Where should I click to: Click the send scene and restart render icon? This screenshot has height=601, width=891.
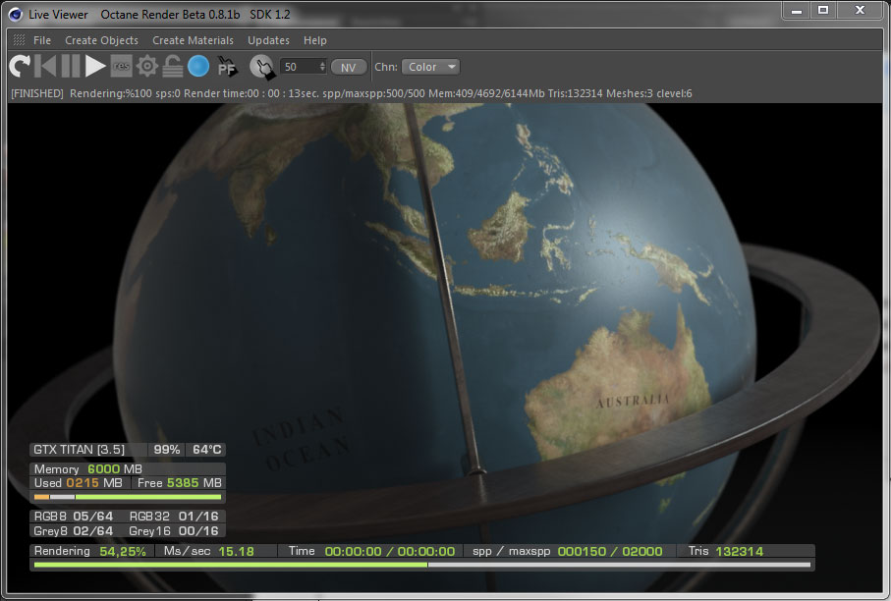click(20, 67)
